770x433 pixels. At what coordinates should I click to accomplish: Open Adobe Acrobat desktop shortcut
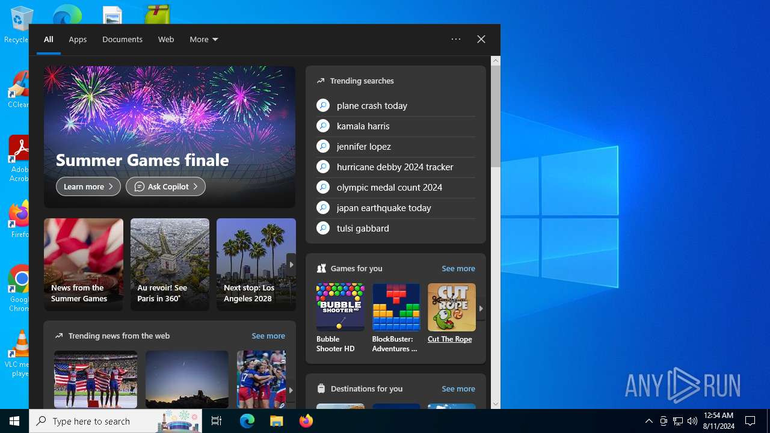(18, 158)
